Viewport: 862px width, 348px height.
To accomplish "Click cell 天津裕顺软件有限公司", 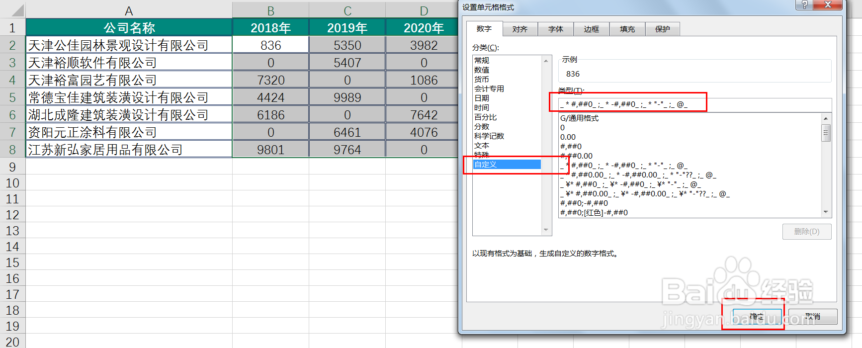I will tap(129, 62).
